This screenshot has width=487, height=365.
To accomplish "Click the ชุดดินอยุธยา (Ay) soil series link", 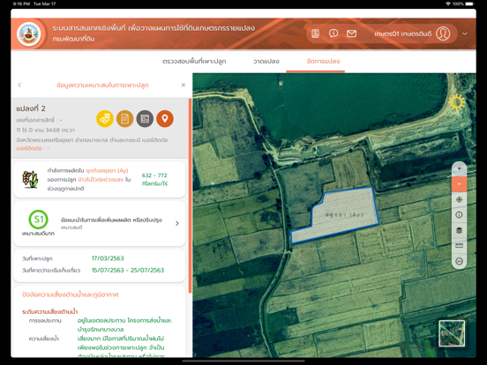I will [x=107, y=170].
